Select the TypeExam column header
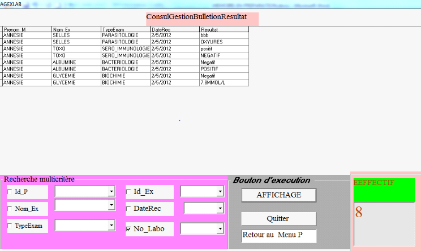The width and height of the screenshot is (421, 251). pyautogui.click(x=125, y=29)
